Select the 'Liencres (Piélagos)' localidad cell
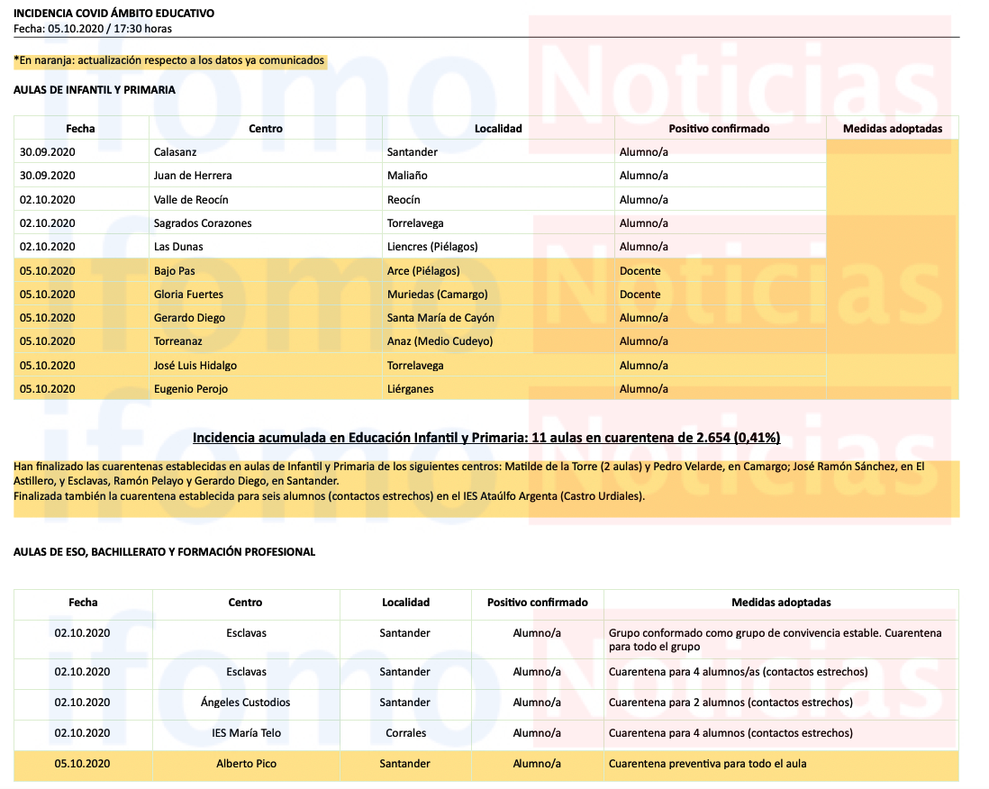The height and width of the screenshot is (789, 989). click(x=432, y=247)
